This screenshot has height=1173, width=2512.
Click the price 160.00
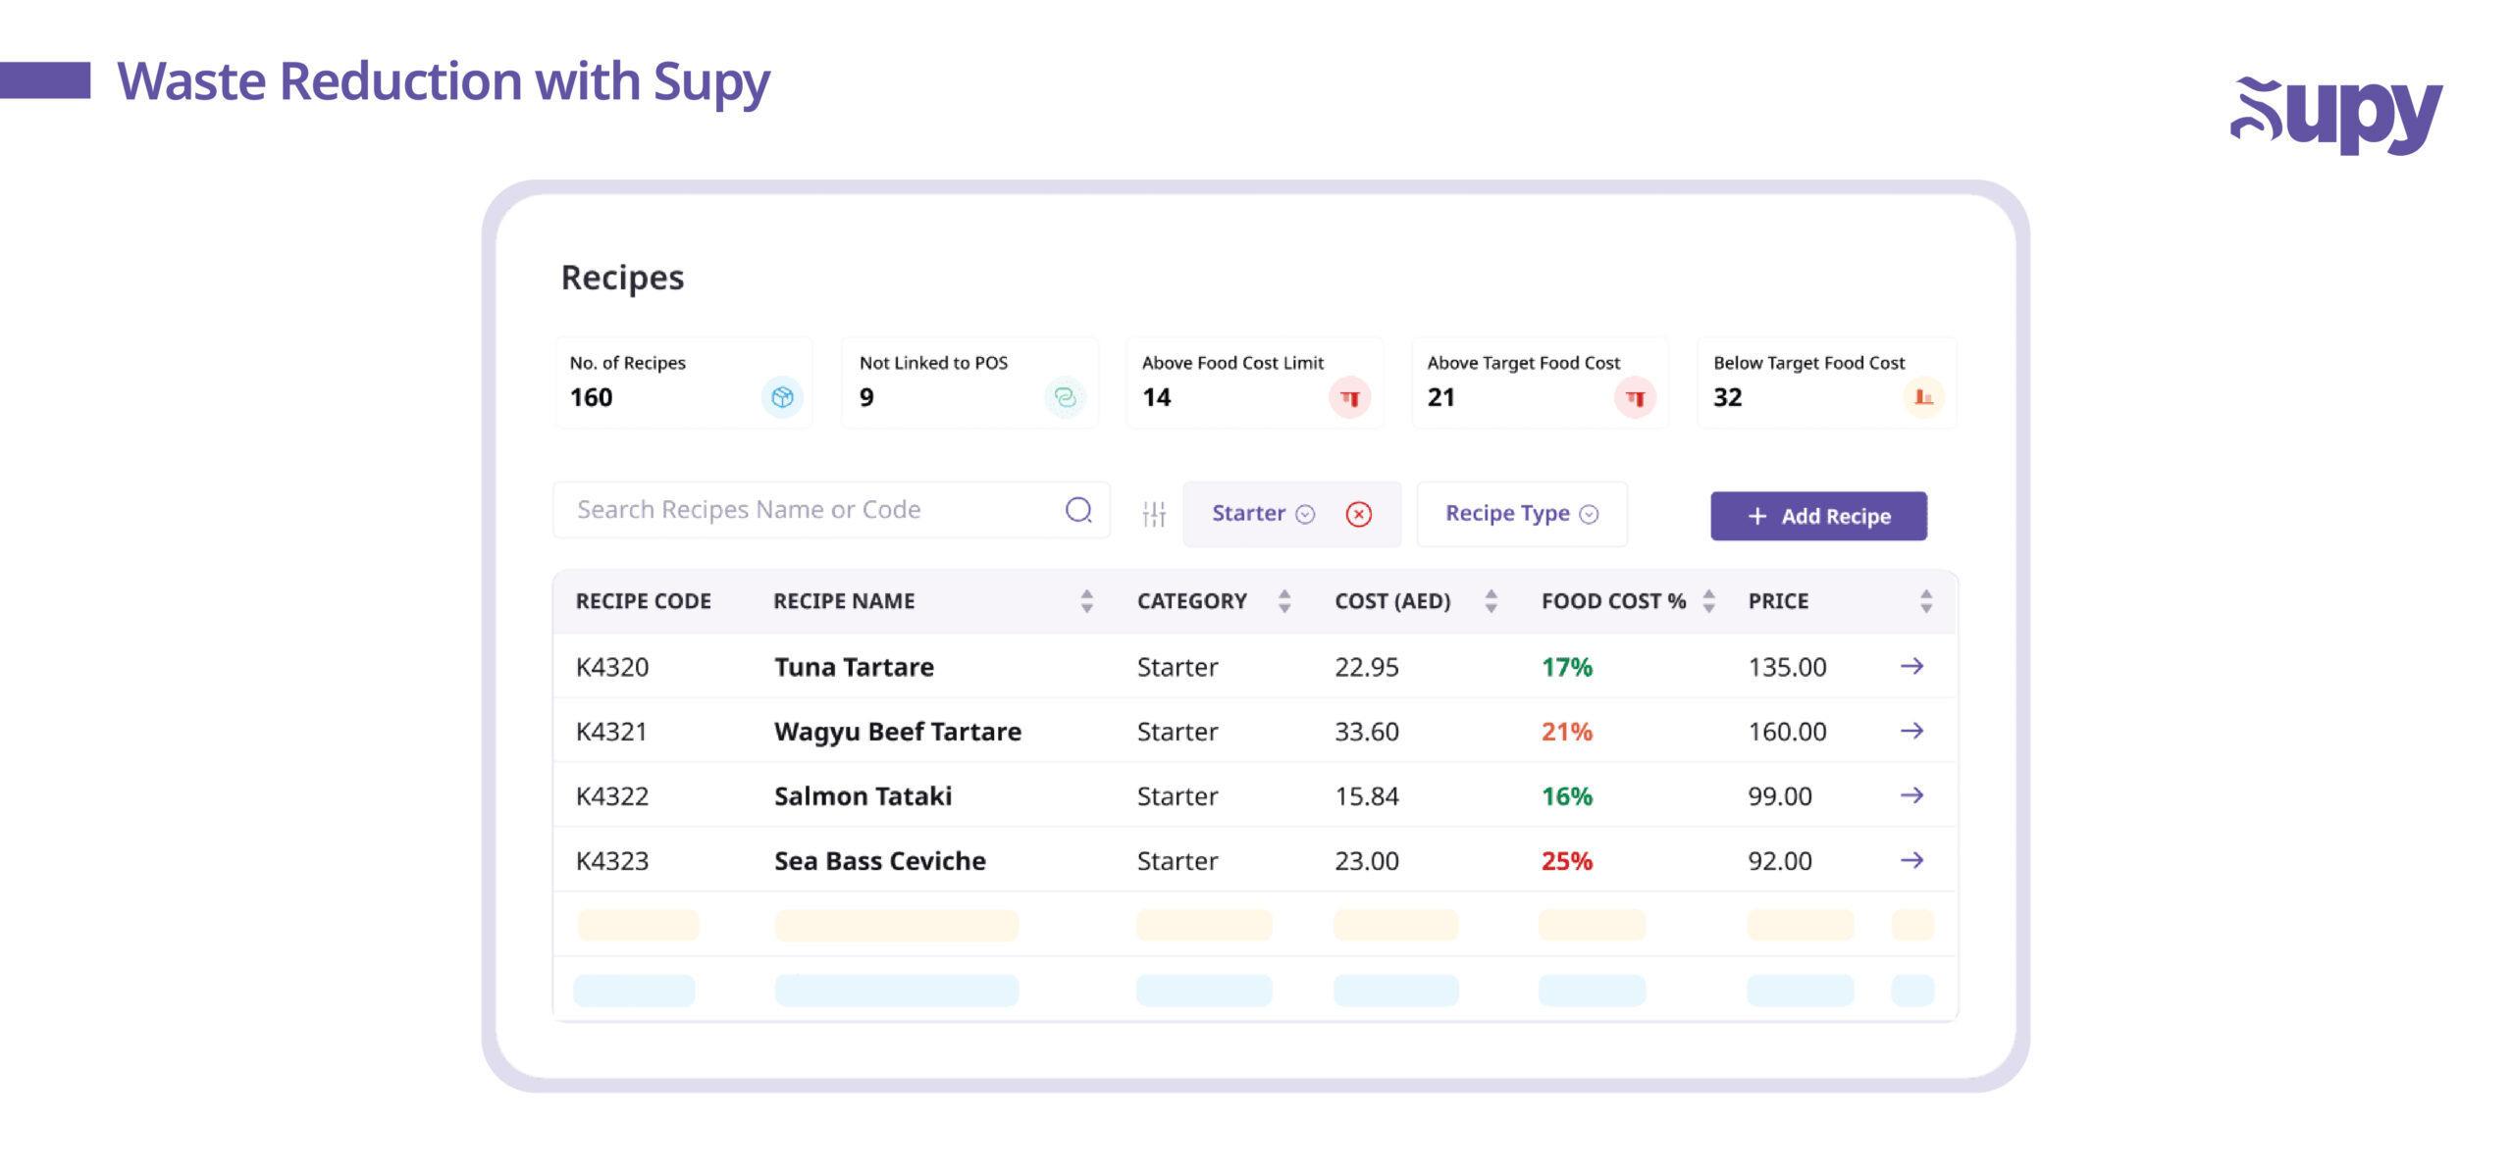1787,732
